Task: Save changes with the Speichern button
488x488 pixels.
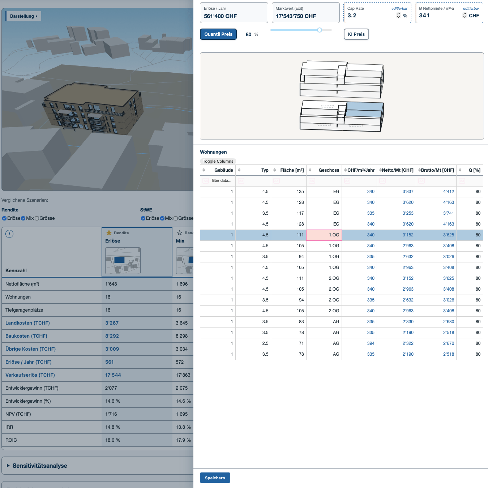Action: pyautogui.click(x=215, y=478)
